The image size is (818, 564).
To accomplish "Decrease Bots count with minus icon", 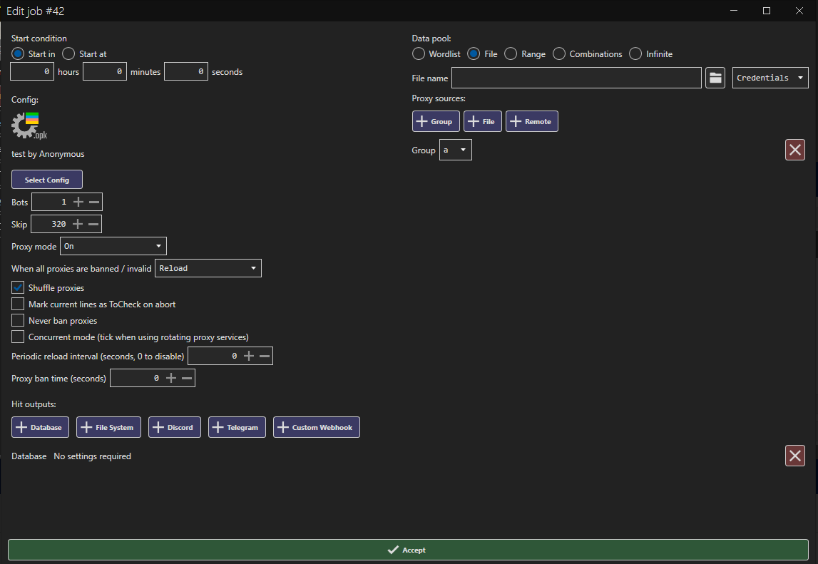I will [x=94, y=202].
